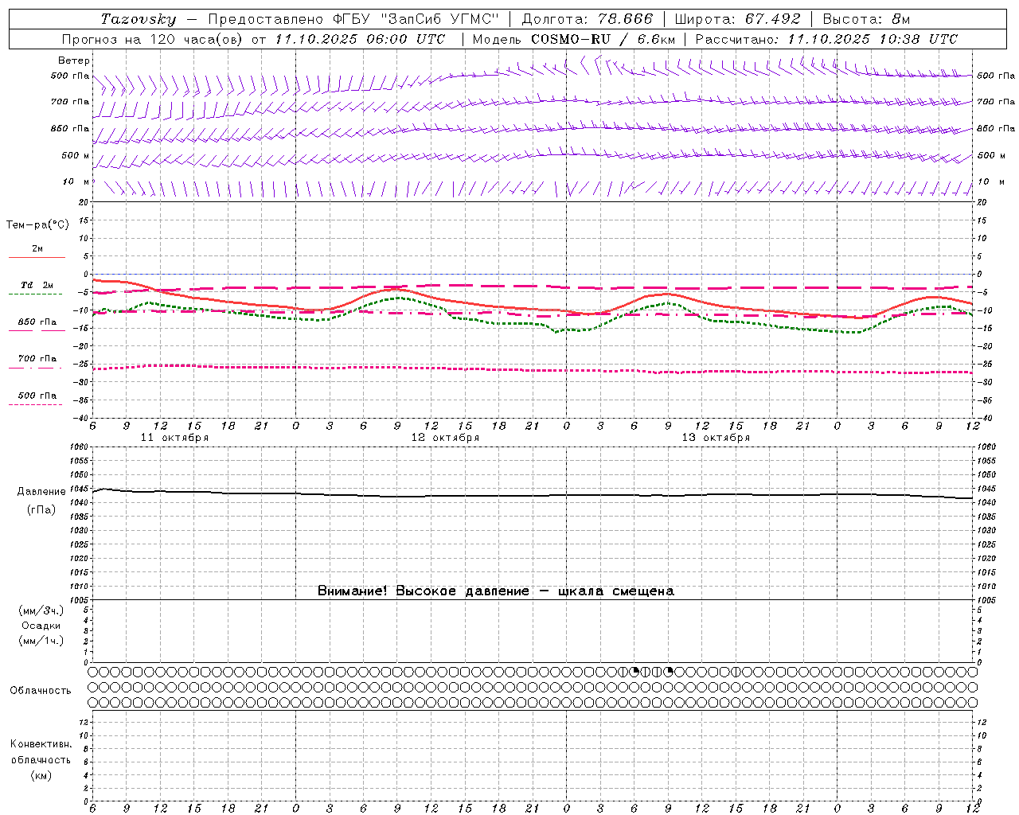Click the station name 'Tazovsky' in header
Image resolution: width=1019 pixels, height=815 pixels.
[x=139, y=19]
